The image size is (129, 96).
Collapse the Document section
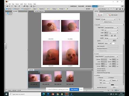(x=95, y=25)
